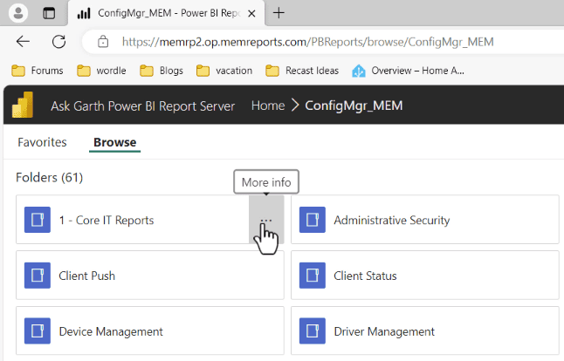Open the Forums bookmark folder
The image size is (564, 361).
click(38, 71)
